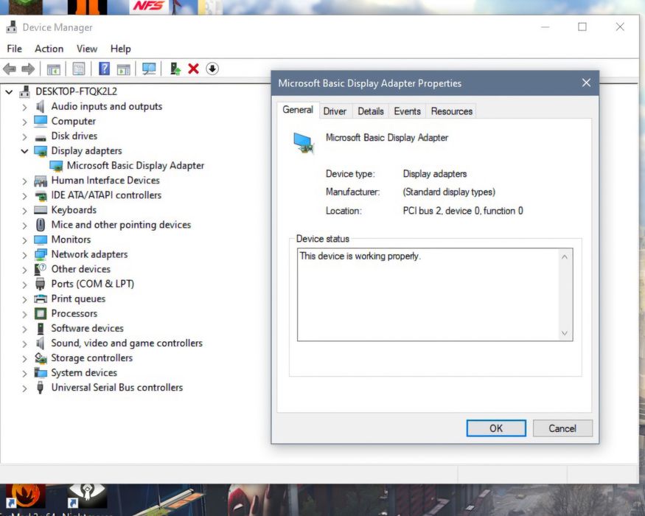This screenshot has height=516, width=645.
Task: Select the Other devices tree item
Action: (x=80, y=269)
